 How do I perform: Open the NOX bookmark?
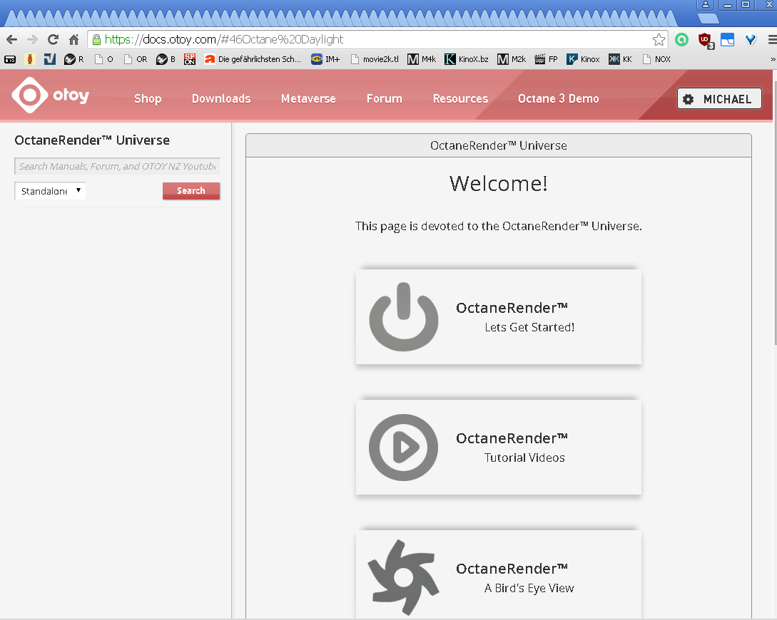(656, 59)
